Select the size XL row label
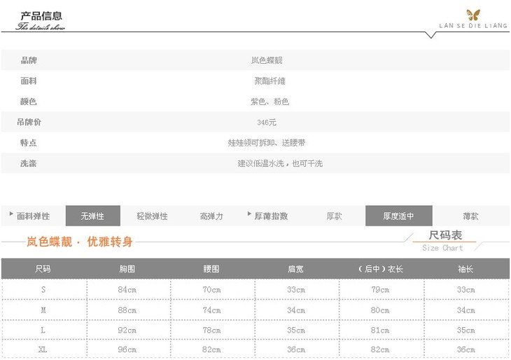Screen dimensions: 511x360 pos(43,349)
